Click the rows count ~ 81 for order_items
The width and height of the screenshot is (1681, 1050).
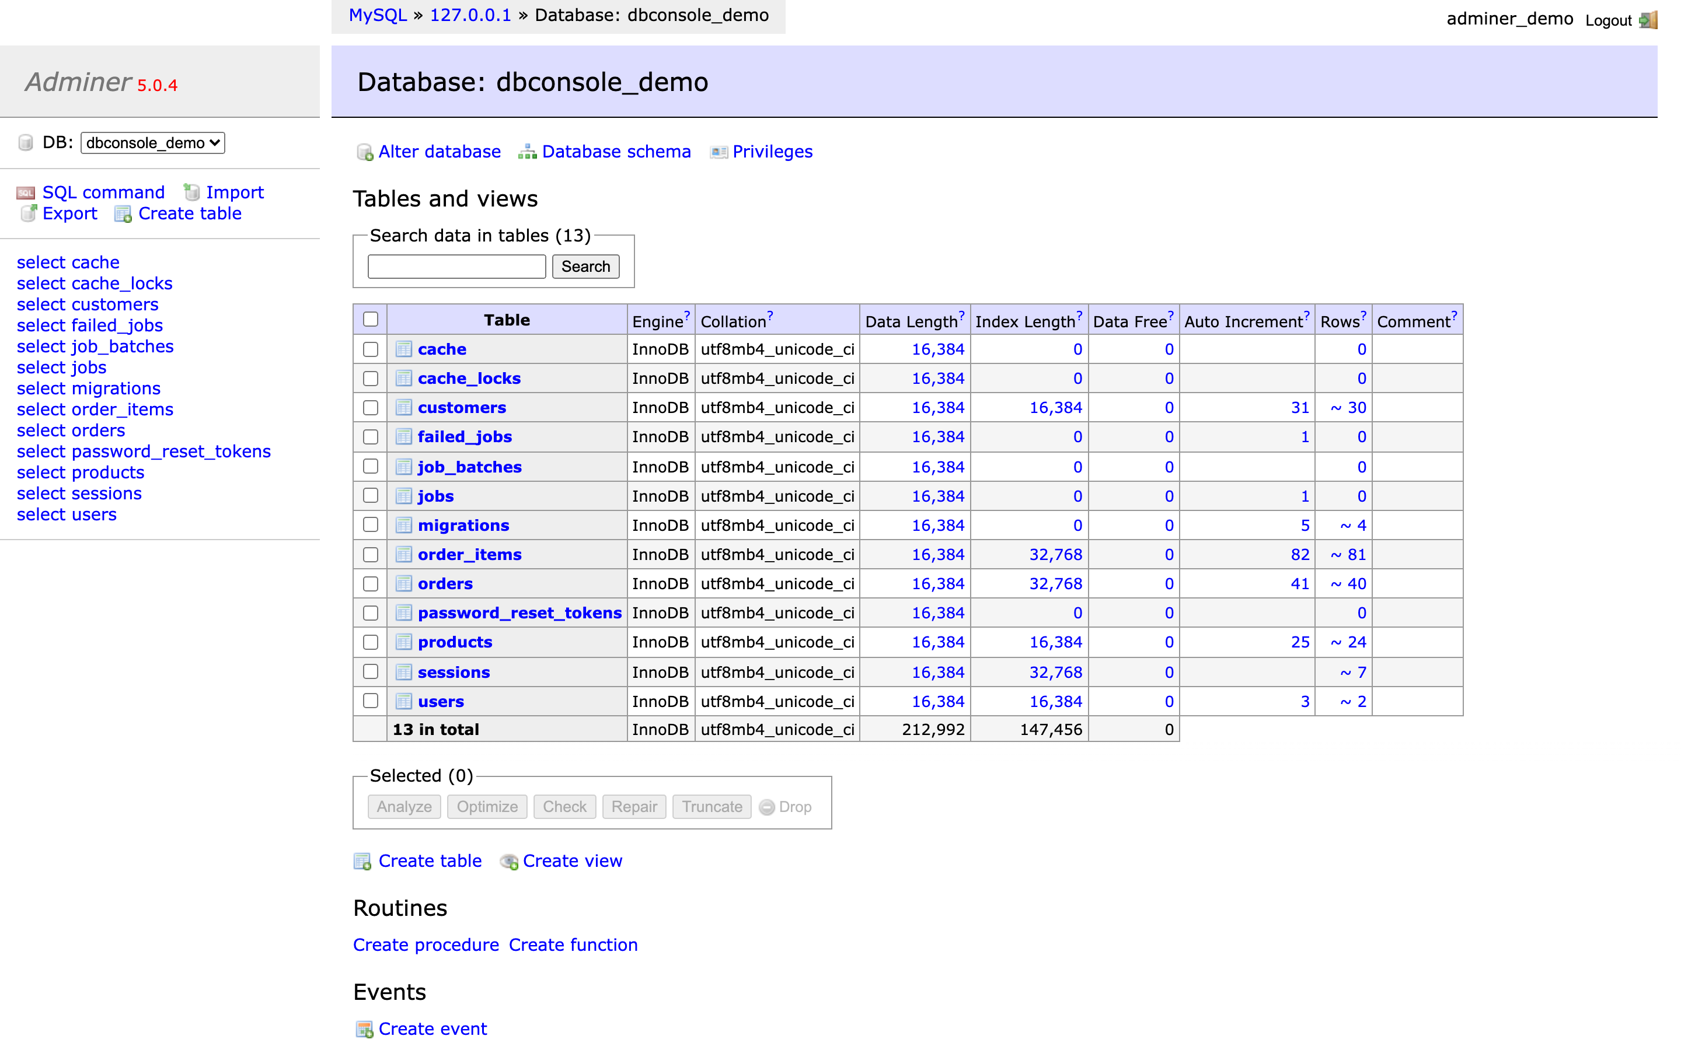tap(1348, 555)
